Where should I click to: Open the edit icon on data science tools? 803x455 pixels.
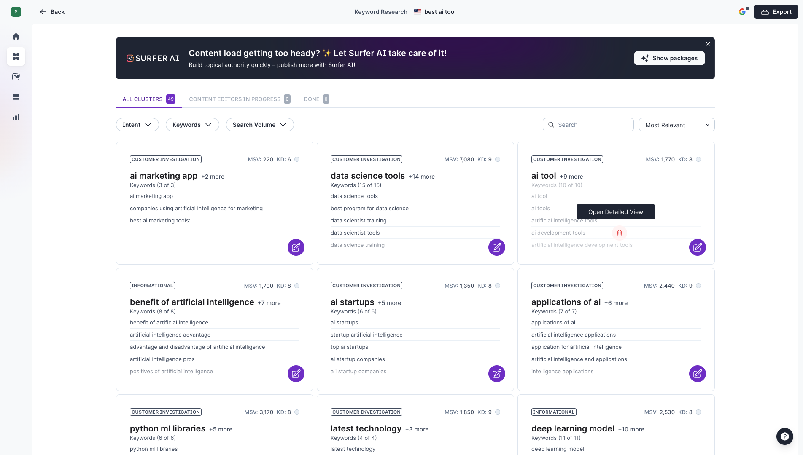point(496,247)
